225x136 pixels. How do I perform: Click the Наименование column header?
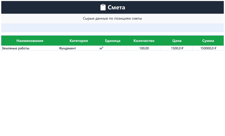[30, 41]
